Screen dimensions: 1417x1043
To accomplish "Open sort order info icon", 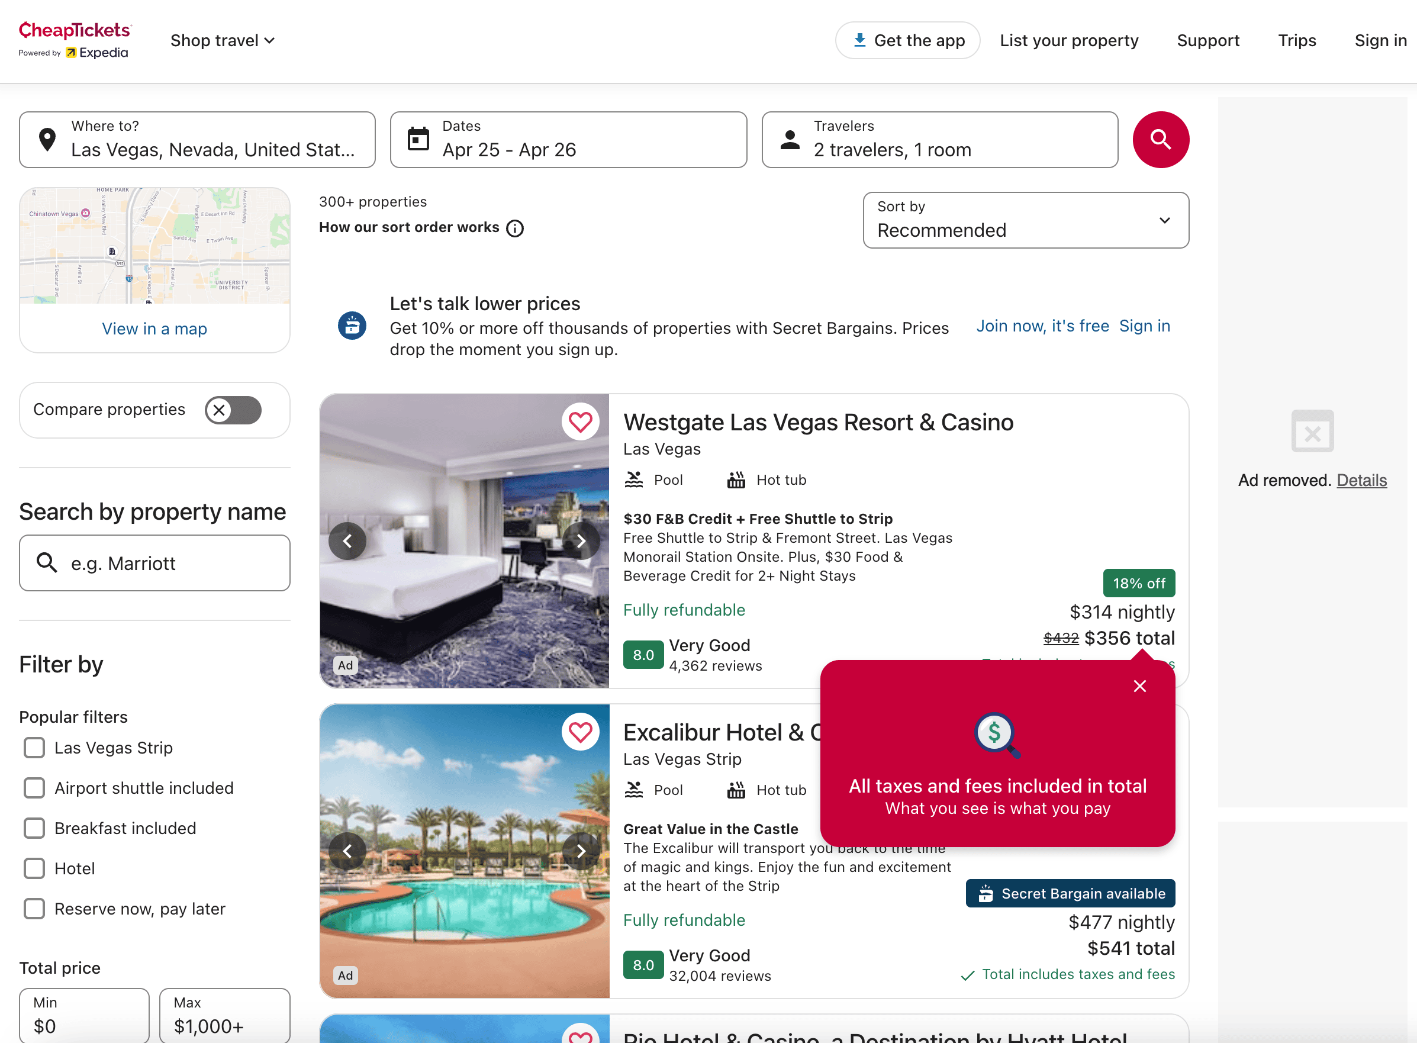I will [515, 228].
